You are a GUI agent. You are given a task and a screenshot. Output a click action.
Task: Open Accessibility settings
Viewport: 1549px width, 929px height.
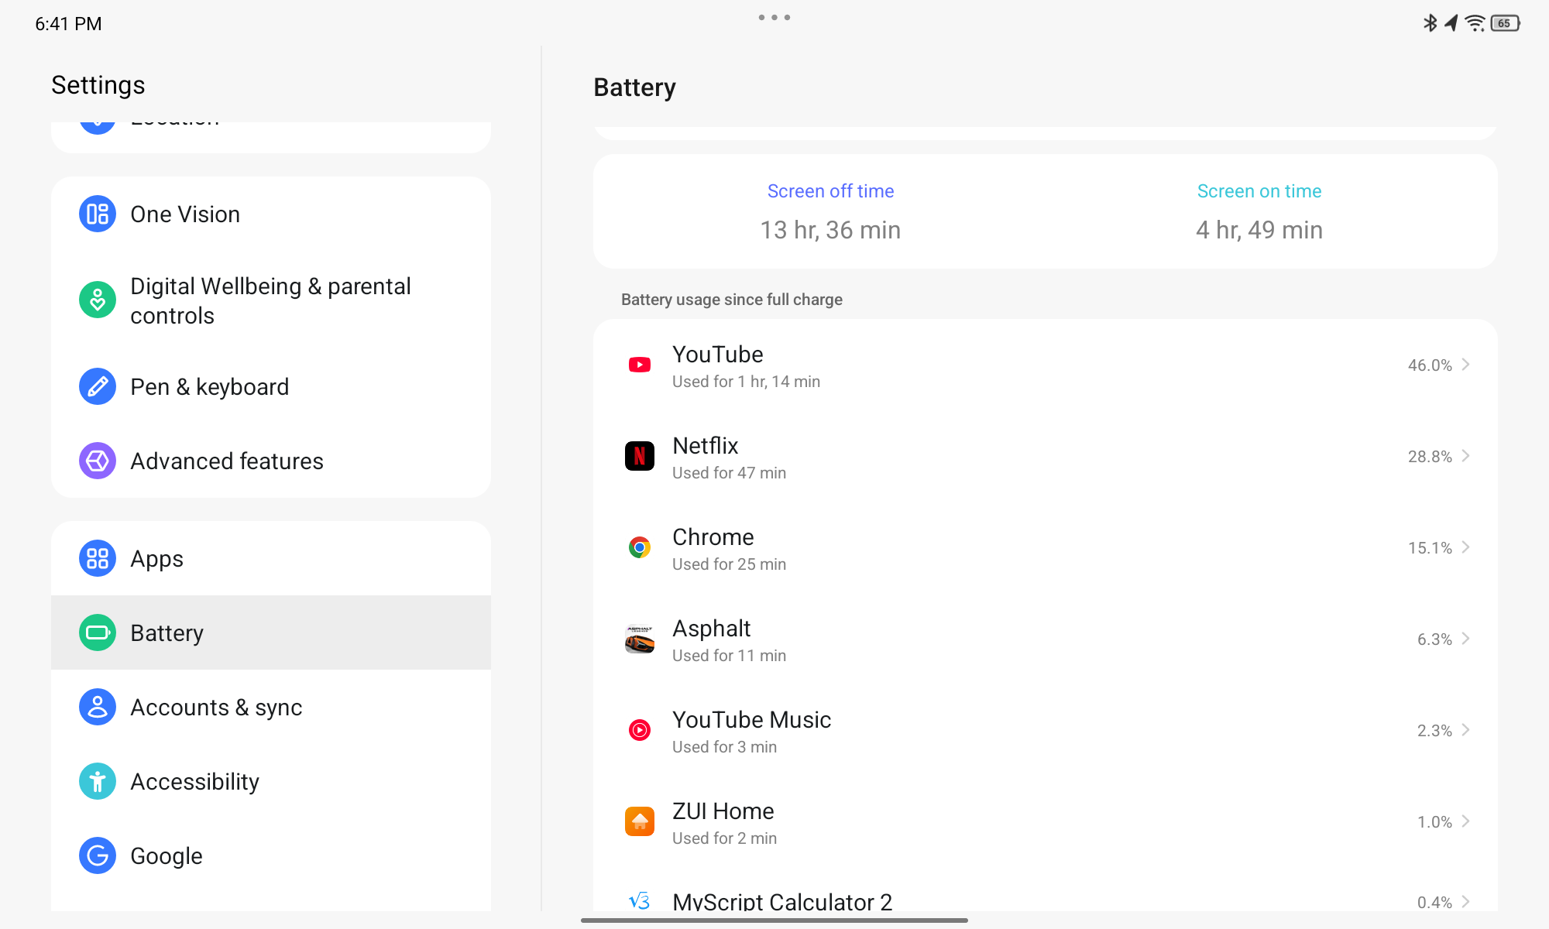[194, 781]
